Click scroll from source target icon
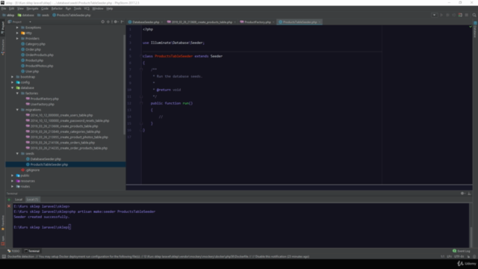 coord(103,22)
